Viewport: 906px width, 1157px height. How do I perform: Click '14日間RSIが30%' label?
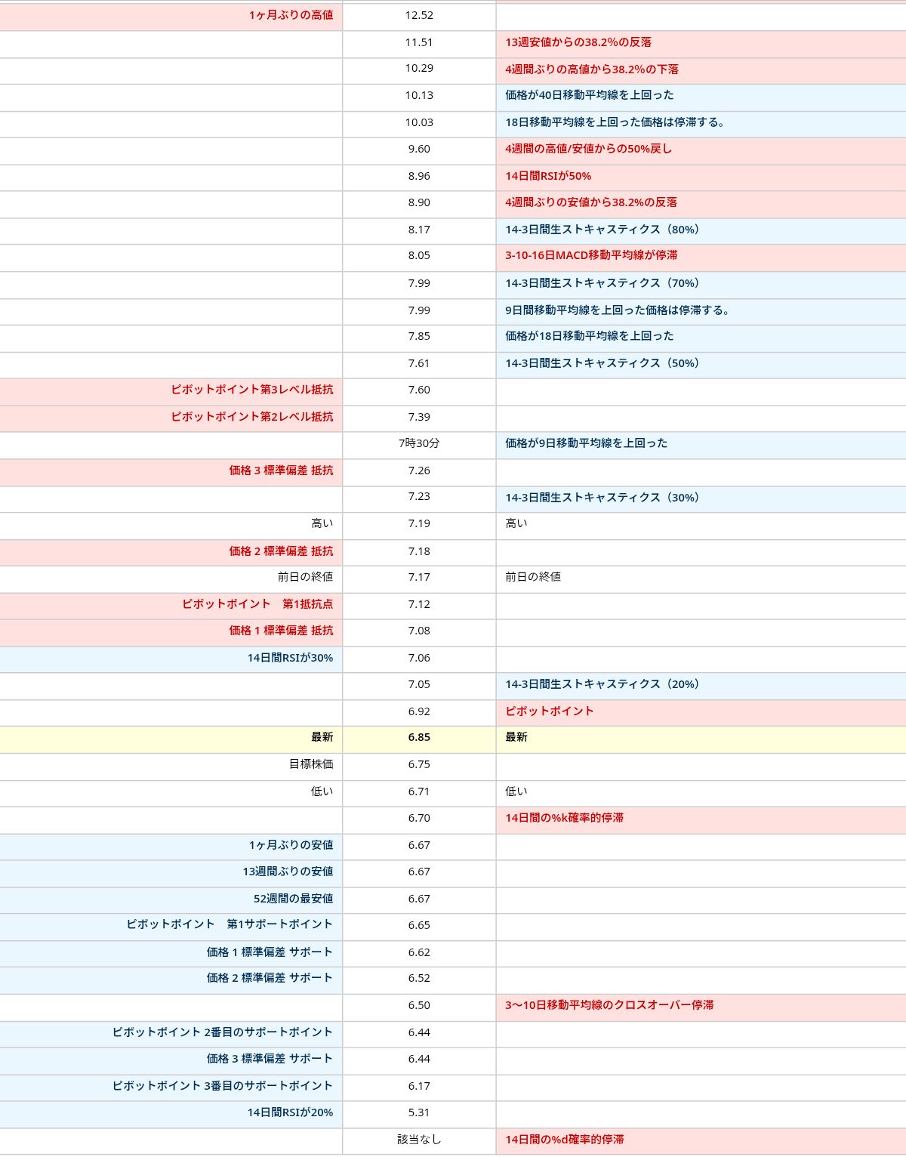tap(290, 658)
